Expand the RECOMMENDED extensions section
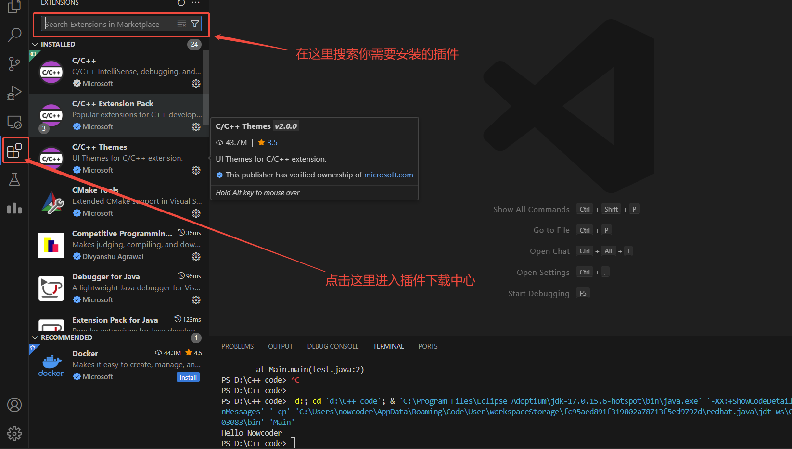 point(35,337)
